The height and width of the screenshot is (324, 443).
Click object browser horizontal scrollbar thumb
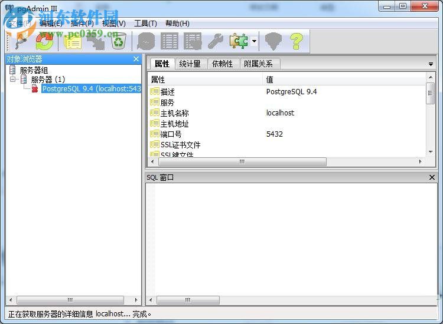(70, 300)
